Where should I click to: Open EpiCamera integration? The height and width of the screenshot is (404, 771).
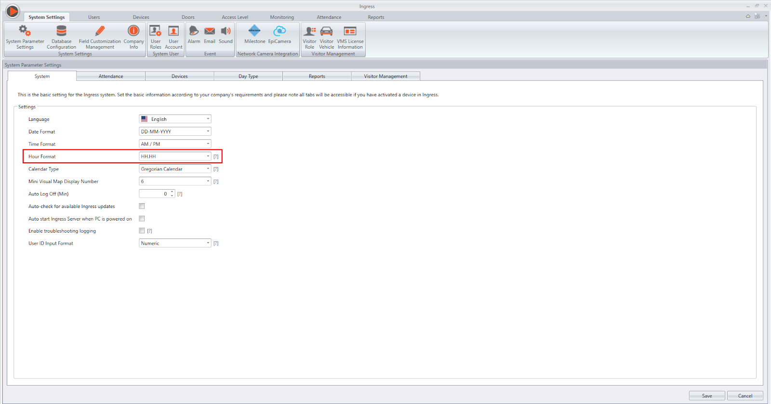pos(279,35)
